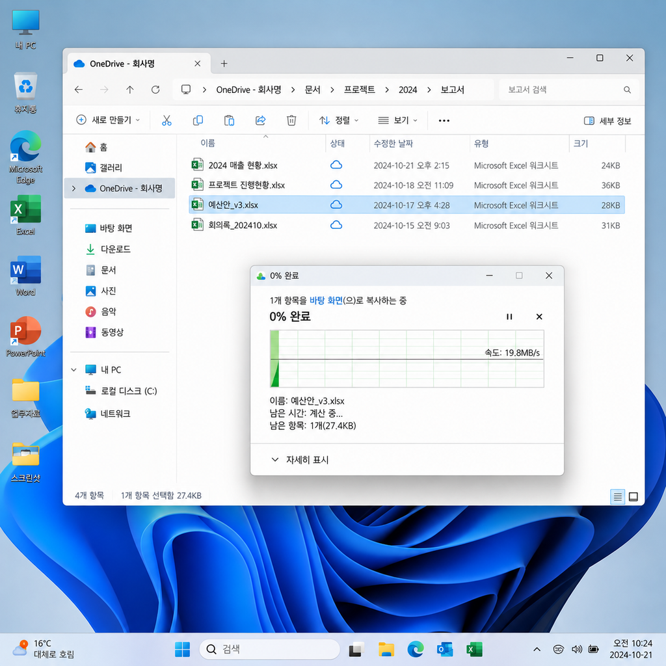Click the chevron after 프로젝트 in the address bar
This screenshot has width=666, height=666.
click(x=386, y=90)
